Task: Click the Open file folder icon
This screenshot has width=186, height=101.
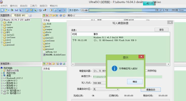Action: (x=6, y=10)
